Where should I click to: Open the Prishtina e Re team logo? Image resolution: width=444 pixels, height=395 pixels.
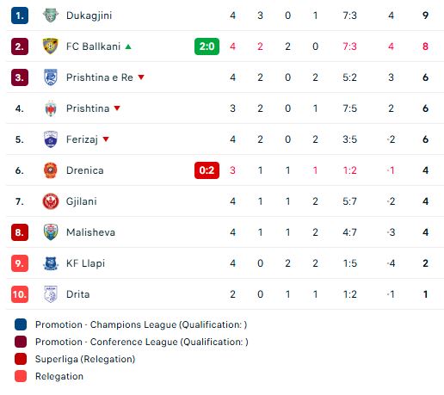[51, 77]
